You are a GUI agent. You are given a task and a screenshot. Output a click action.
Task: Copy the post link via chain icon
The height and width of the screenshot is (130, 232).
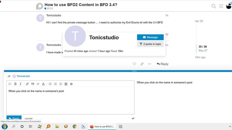click(x=142, y=64)
